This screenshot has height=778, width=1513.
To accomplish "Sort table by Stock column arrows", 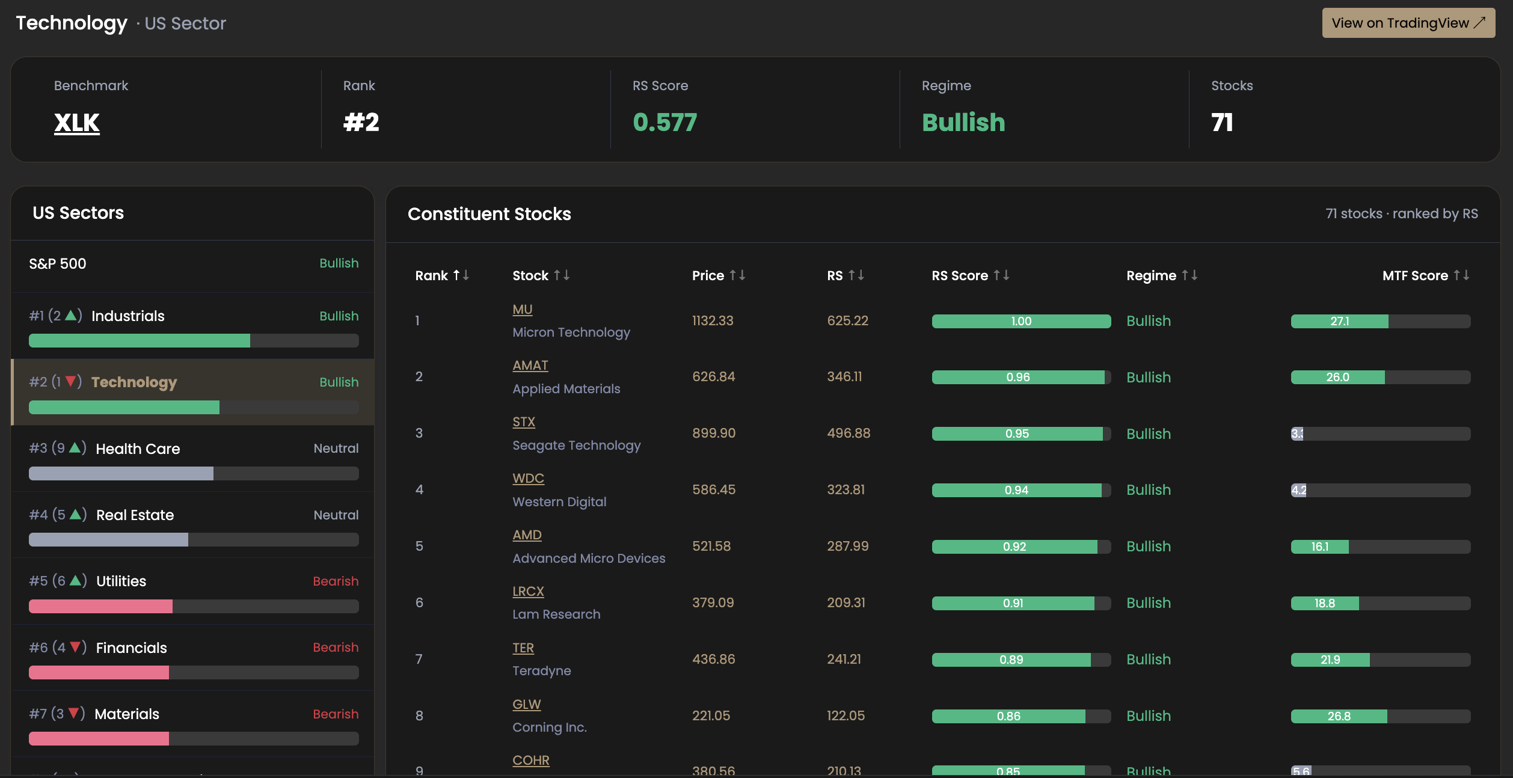I will coord(562,275).
